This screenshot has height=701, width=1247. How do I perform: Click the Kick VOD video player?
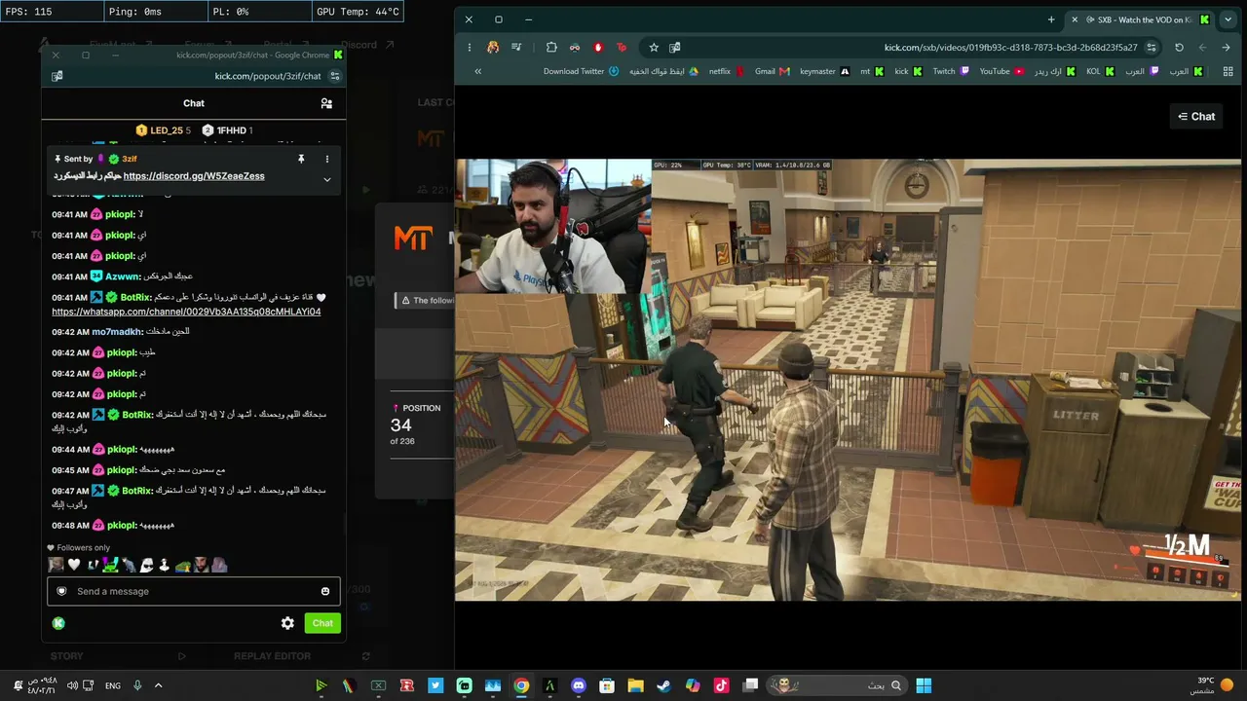(848, 380)
